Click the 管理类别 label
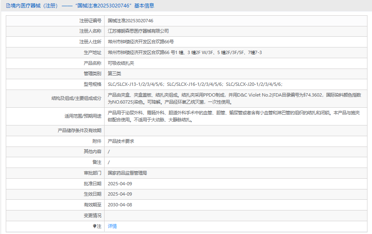 point(93,73)
